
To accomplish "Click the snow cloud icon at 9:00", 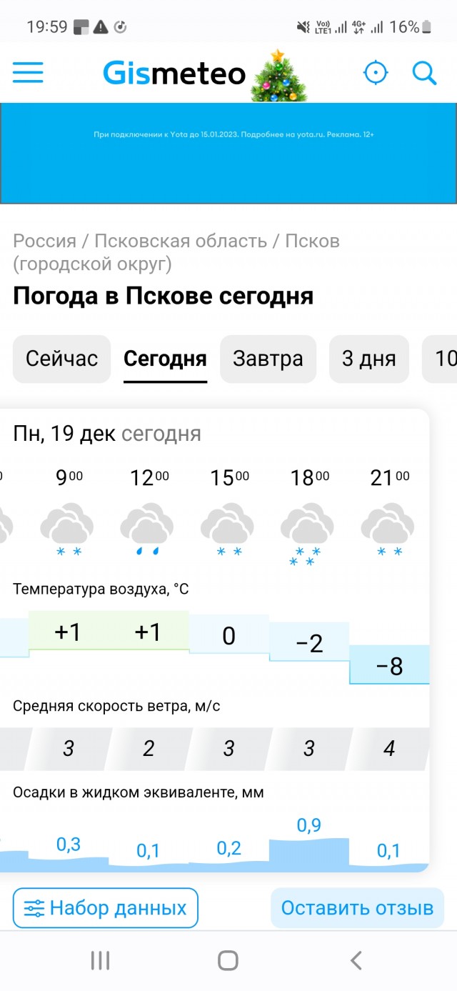I will (x=67, y=525).
